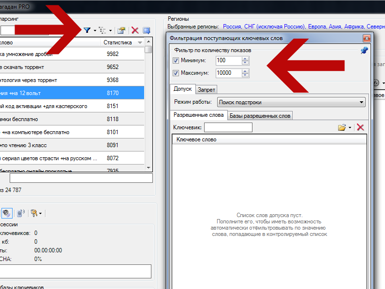Increase the Максимум value with up arrow
385x289 pixels.
tap(245, 71)
